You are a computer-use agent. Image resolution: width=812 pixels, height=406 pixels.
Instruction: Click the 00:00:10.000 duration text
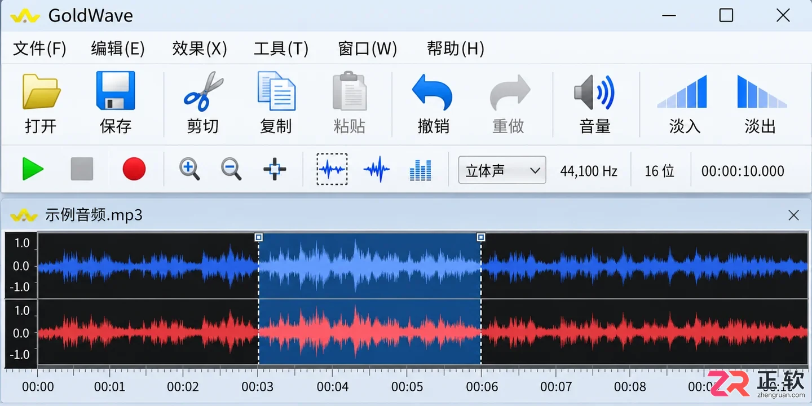[743, 171]
